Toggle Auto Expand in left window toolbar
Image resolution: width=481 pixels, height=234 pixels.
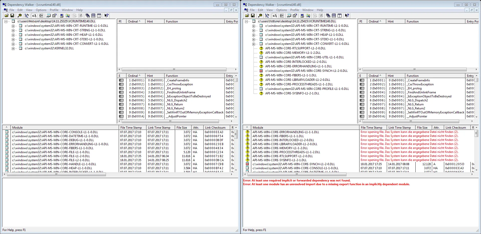[27, 16]
